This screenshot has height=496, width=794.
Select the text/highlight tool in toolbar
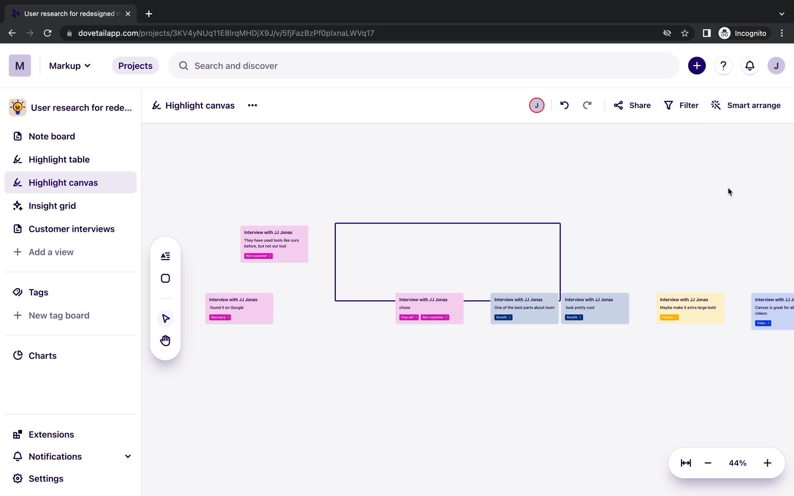165,255
